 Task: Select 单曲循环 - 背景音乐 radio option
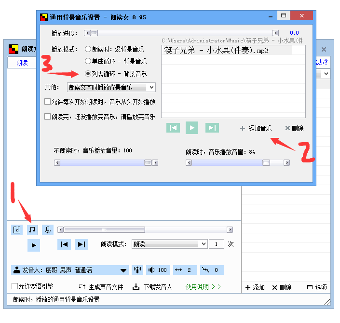click(88, 61)
